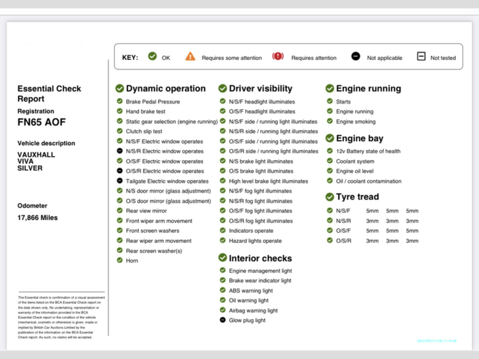Click the tick beside Dynamic operation heading

coord(120,89)
